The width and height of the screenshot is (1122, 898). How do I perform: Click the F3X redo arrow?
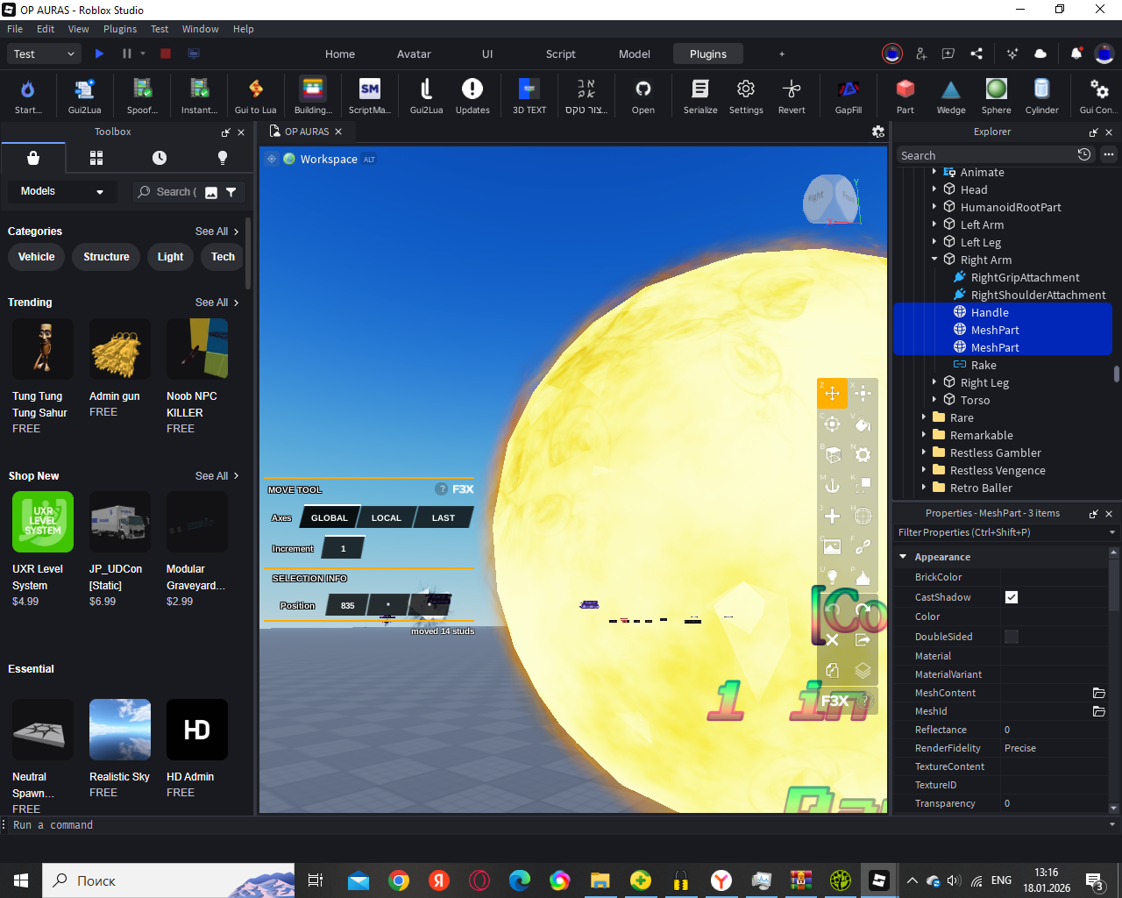[863, 609]
